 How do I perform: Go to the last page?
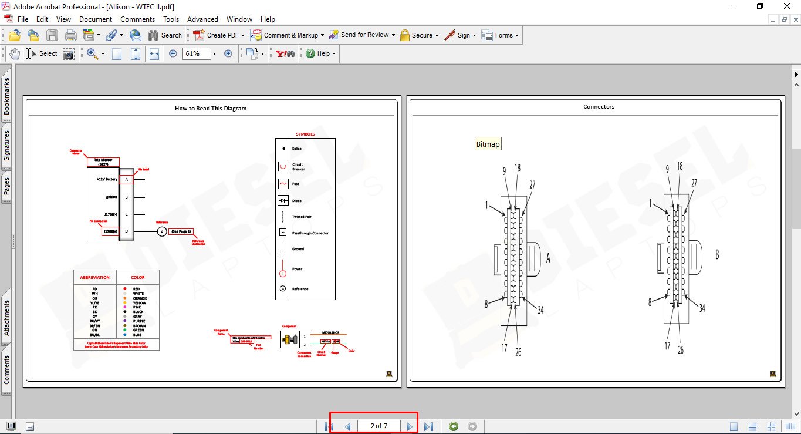click(x=428, y=426)
